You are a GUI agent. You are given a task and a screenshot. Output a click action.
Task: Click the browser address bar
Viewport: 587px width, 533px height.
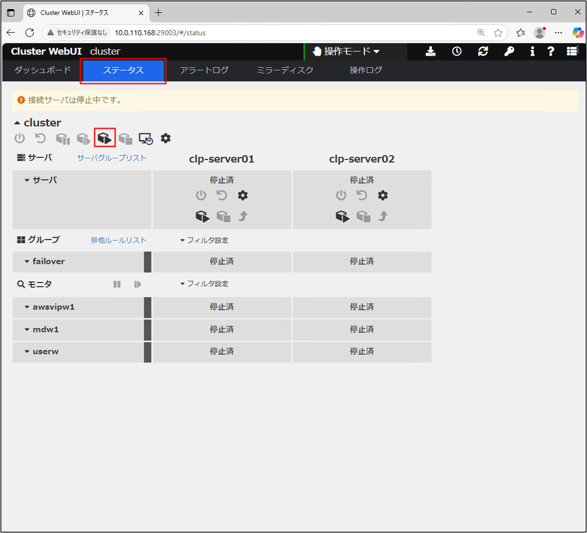[x=289, y=33]
